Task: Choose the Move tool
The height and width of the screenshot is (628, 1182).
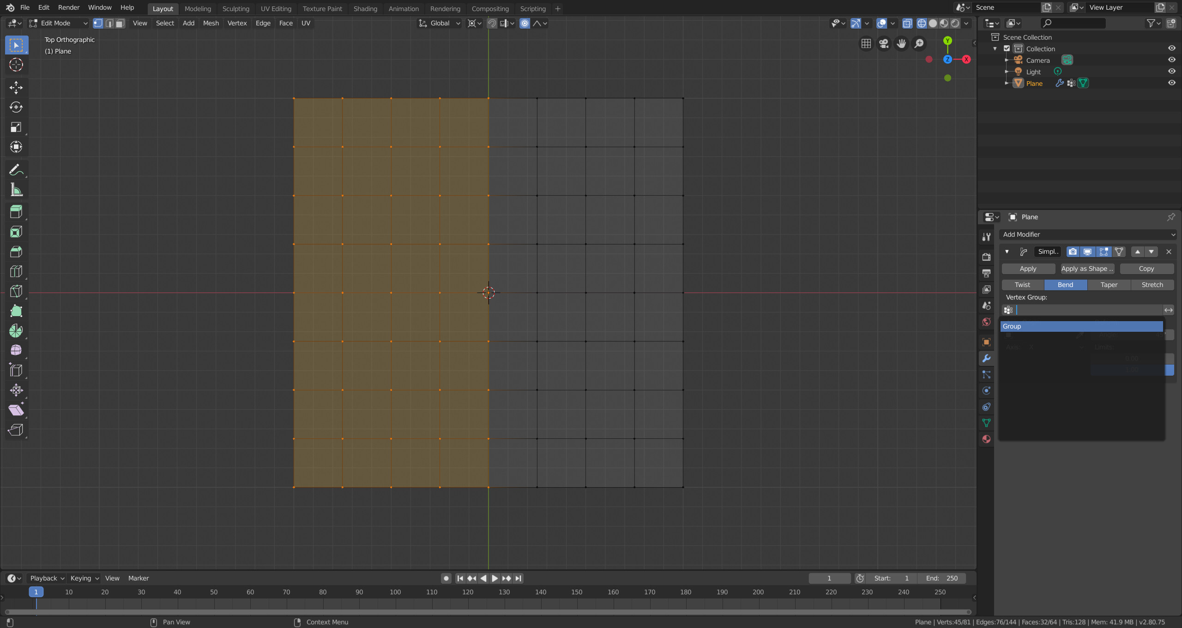Action: [16, 88]
